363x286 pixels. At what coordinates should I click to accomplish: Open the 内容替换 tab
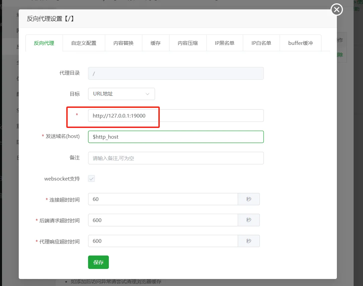[x=123, y=43]
